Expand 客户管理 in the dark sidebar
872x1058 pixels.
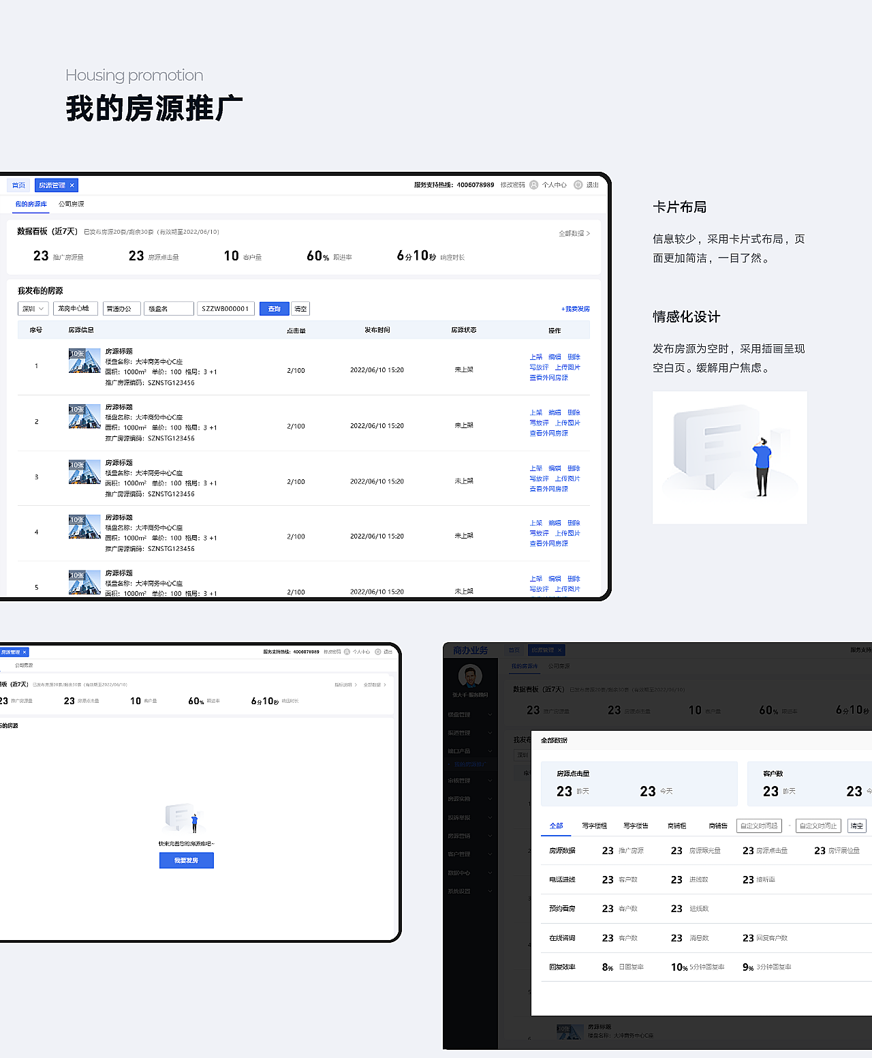point(470,854)
